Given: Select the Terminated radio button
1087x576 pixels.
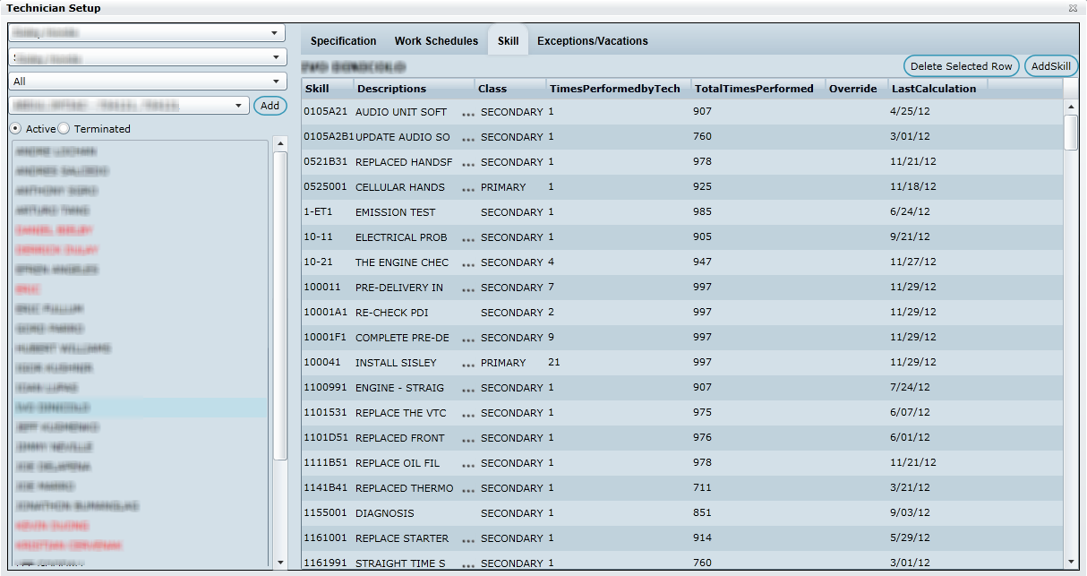Looking at the screenshot, I should click(x=64, y=129).
